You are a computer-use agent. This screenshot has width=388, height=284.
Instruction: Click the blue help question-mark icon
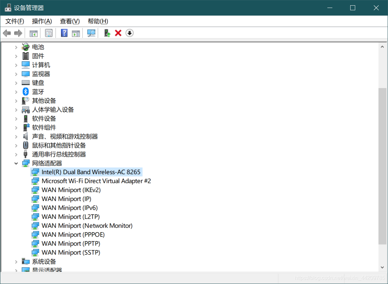(x=64, y=33)
